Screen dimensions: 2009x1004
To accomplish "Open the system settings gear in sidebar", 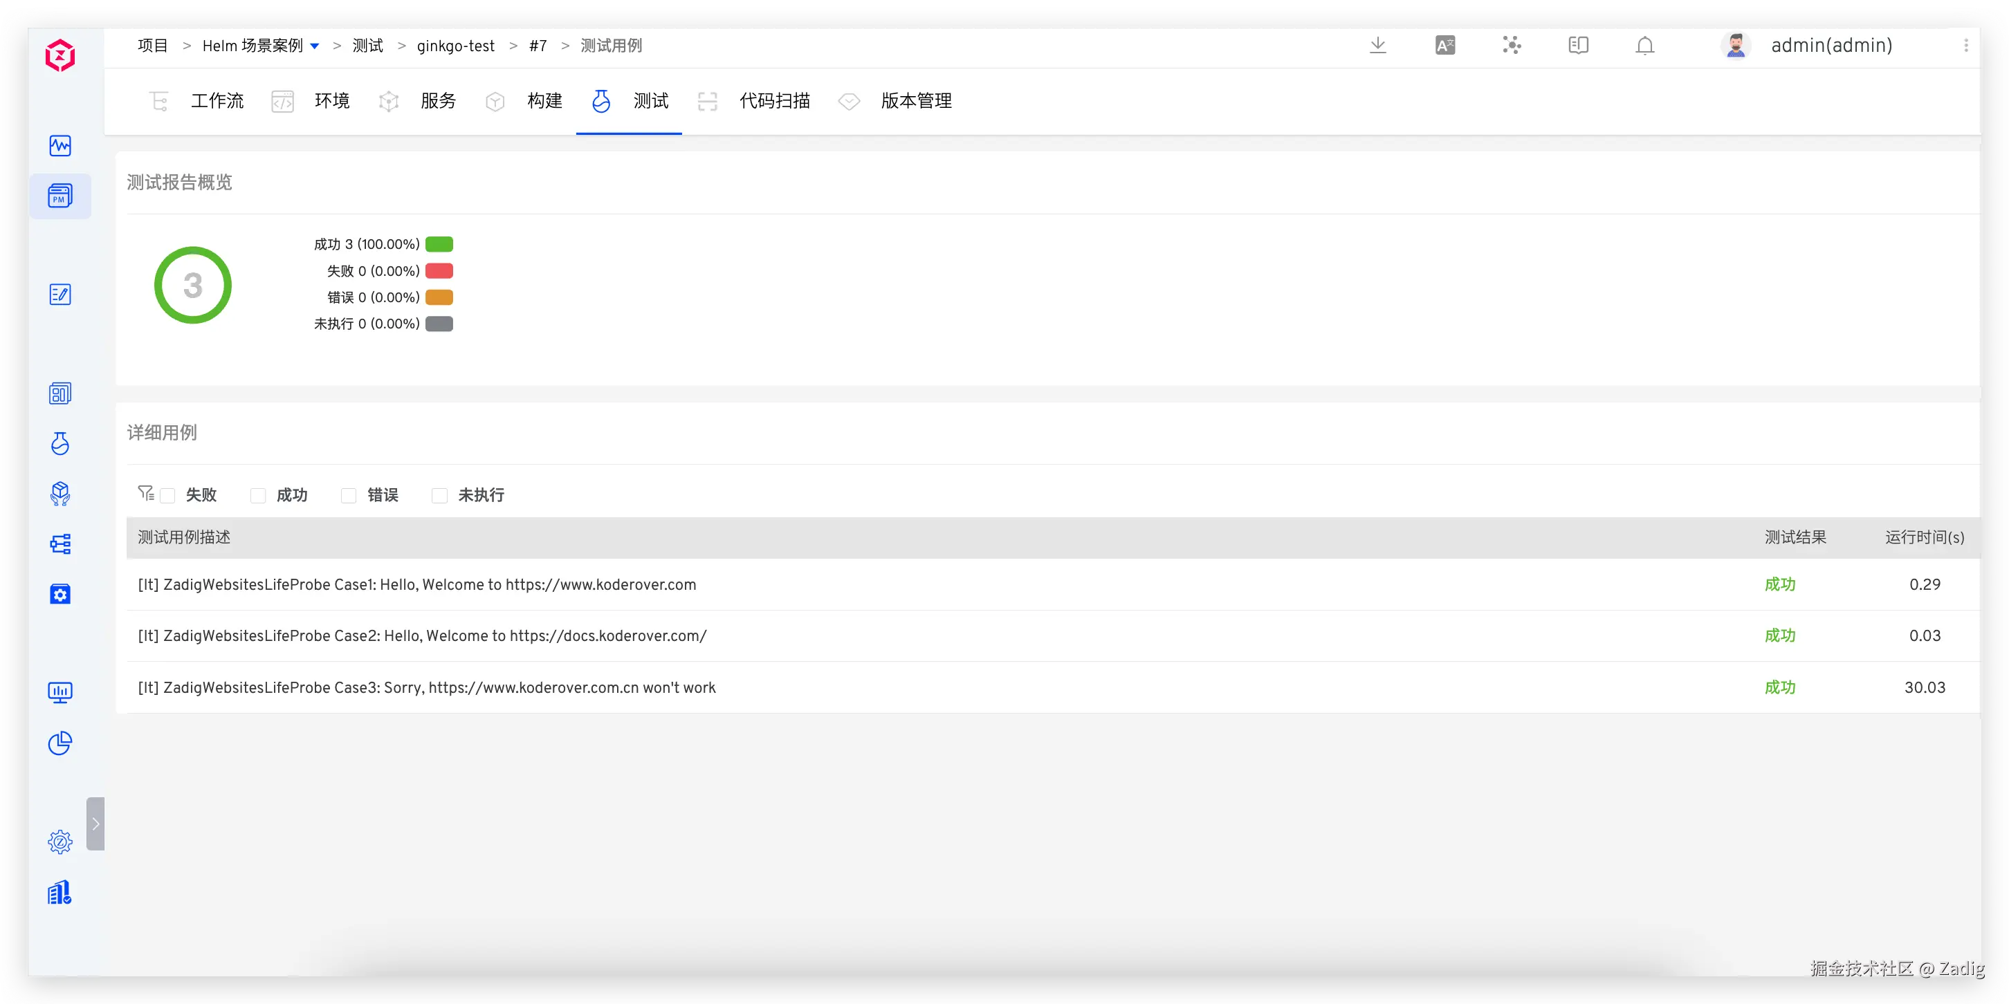I will click(x=60, y=842).
